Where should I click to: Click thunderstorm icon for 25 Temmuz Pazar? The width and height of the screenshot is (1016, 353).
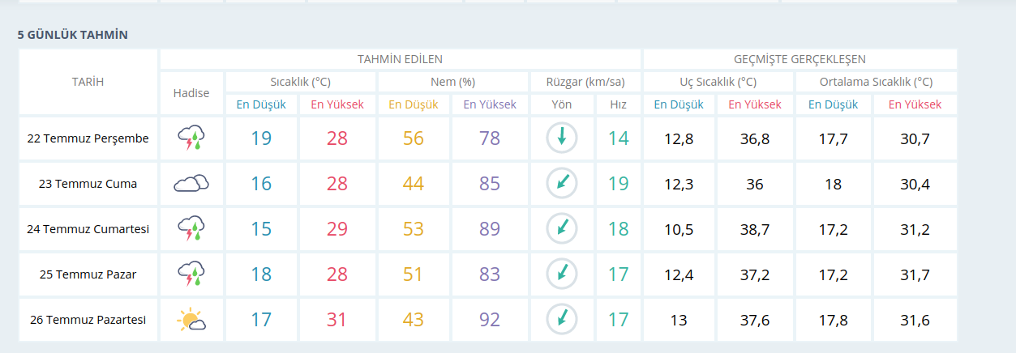[191, 274]
